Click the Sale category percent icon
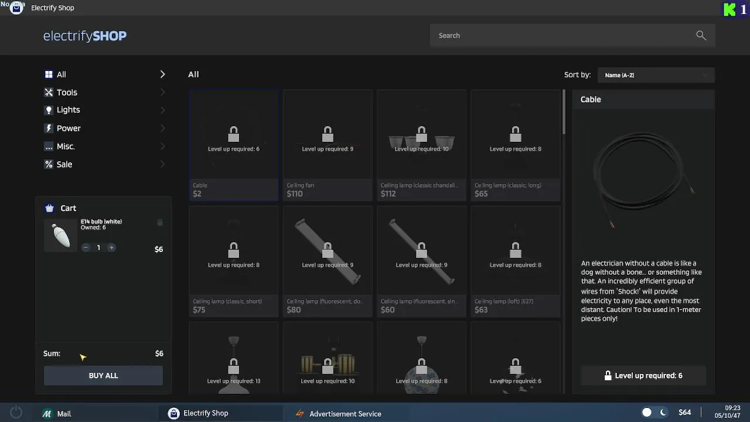Screen dimensions: 750x422 49,164
